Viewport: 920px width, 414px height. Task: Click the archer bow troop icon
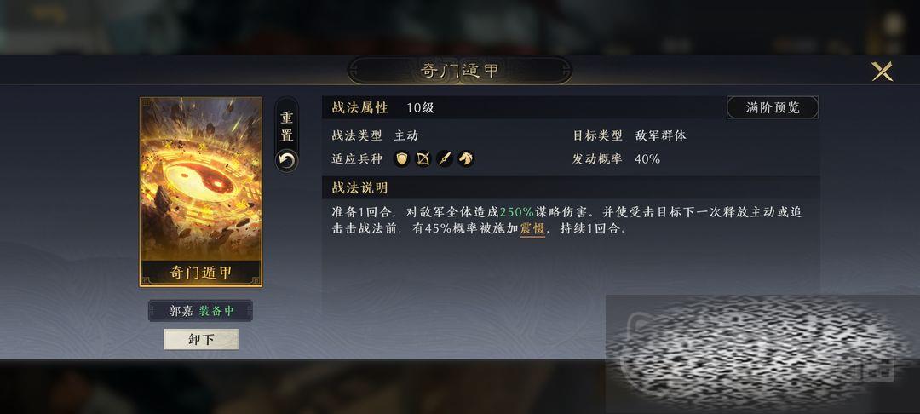(423, 158)
